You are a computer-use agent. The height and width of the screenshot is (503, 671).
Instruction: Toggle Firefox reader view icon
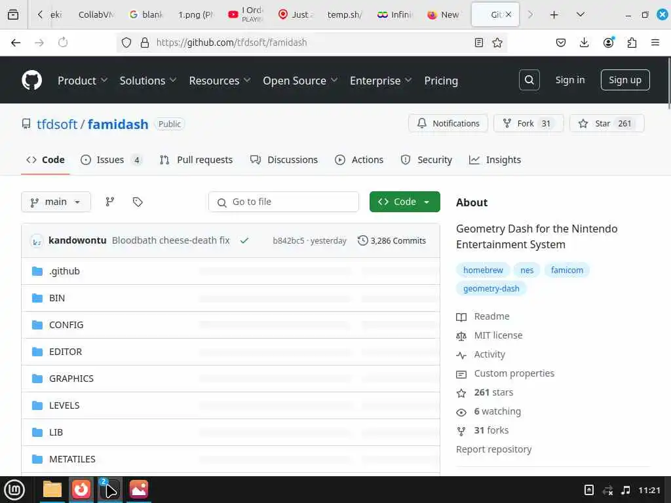pyautogui.click(x=479, y=43)
